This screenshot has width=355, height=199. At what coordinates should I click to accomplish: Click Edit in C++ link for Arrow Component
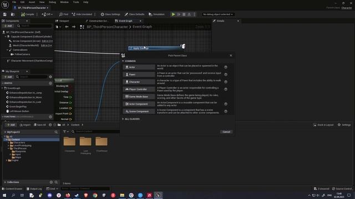pyautogui.click(x=47, y=41)
